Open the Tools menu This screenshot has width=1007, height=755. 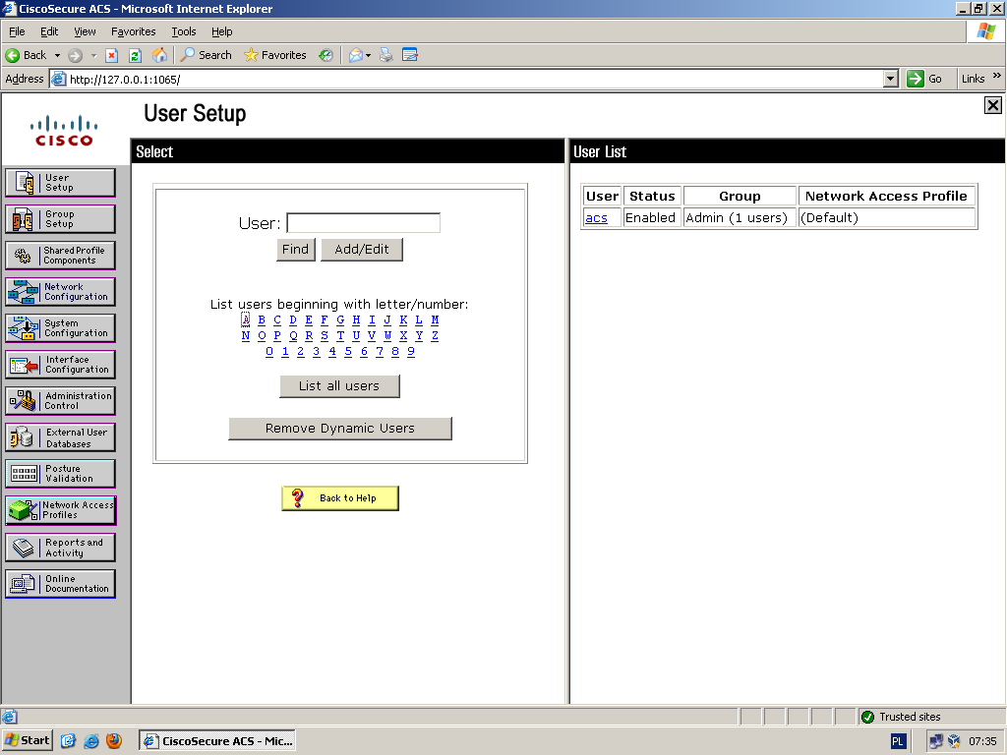point(184,31)
